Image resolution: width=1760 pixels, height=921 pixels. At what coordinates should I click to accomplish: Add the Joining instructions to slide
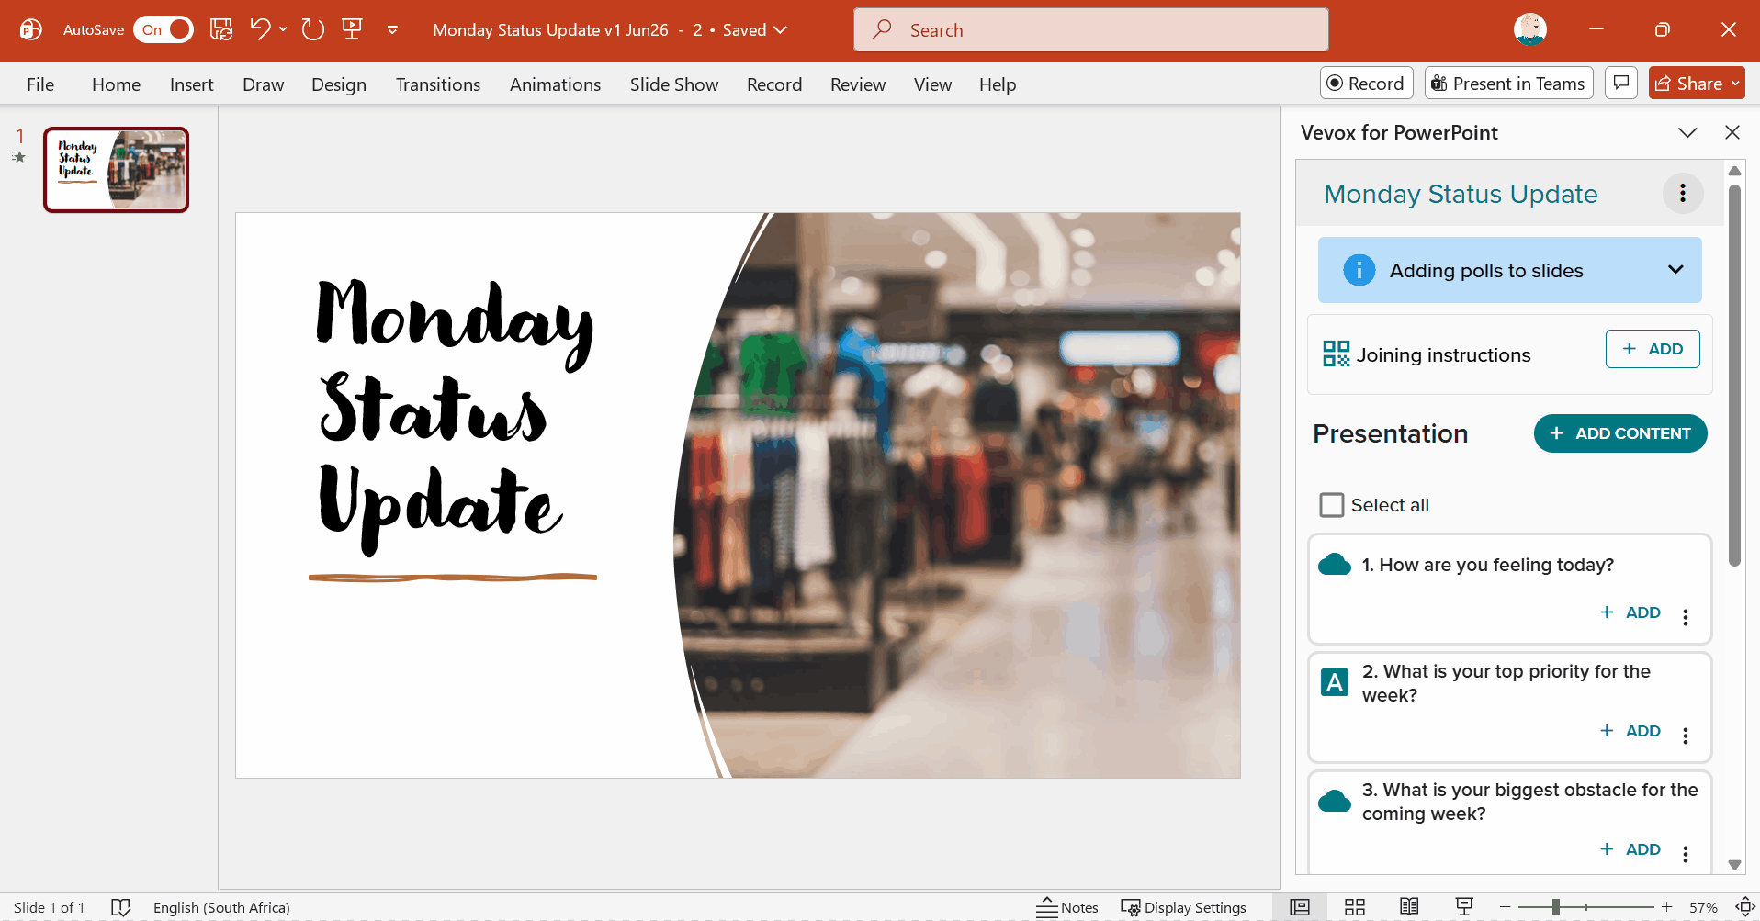tap(1653, 349)
